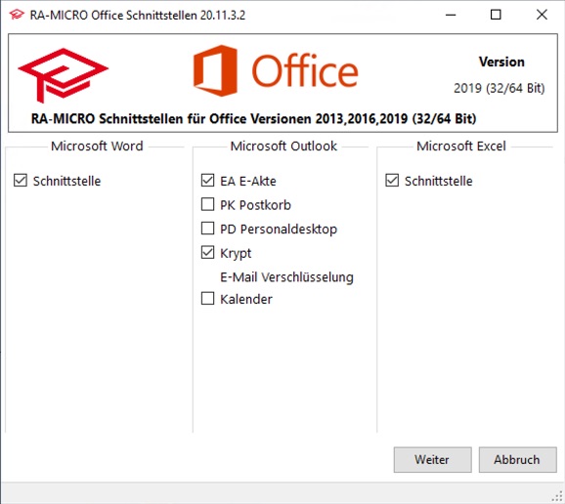565x504 pixels.
Task: Enable the PD Personaldesktop checkbox
Action: pyautogui.click(x=207, y=229)
